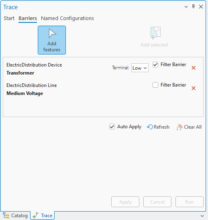Image resolution: width=208 pixels, height=220 pixels.
Task: Toggle the pin auto-hide icon
Action: 194,6
